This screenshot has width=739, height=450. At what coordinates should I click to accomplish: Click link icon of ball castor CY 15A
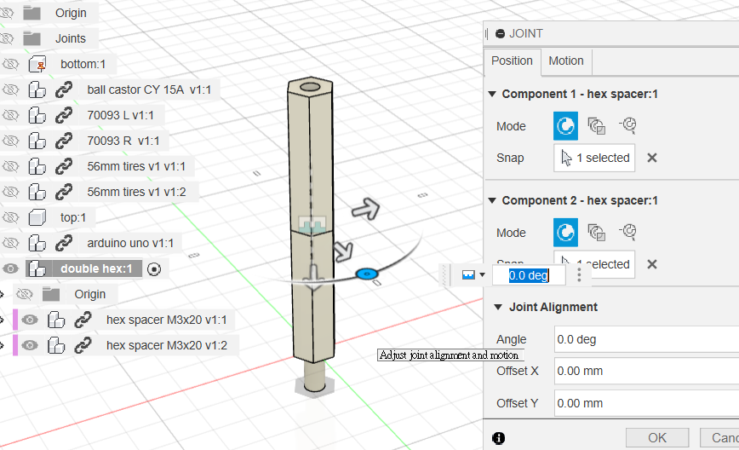(x=64, y=89)
